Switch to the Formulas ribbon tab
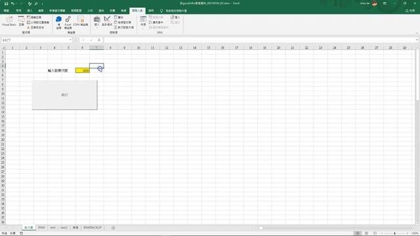This screenshot has height=236, width=420. click(x=91, y=10)
